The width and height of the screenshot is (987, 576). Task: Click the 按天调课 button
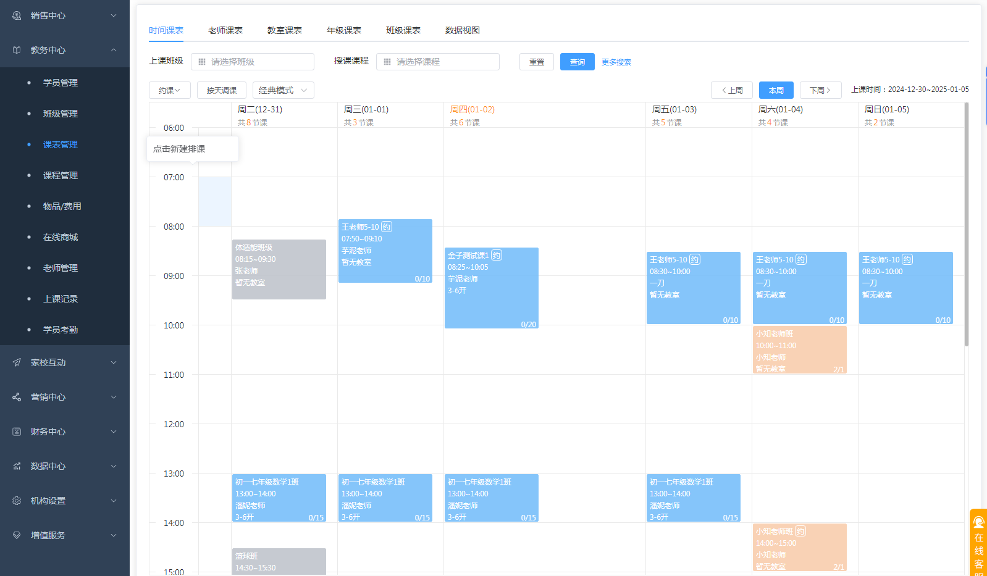click(222, 90)
